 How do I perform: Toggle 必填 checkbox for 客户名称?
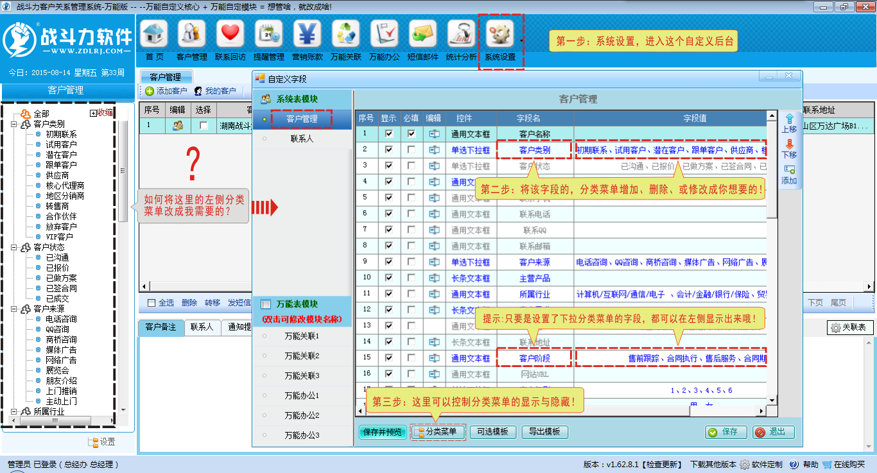pos(412,134)
